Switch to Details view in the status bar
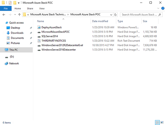This screenshot has height=125, width=165. [x=157, y=123]
